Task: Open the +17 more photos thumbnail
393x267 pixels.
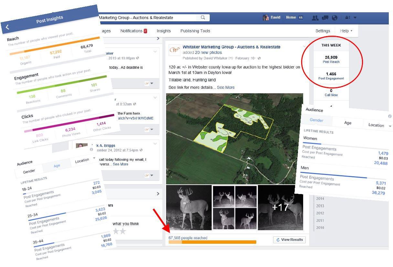Action: pos(281,208)
